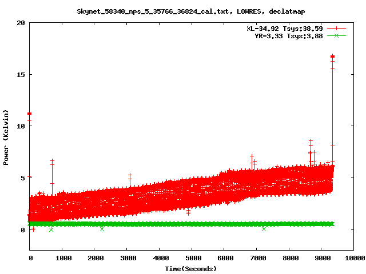Click y-axis tick label 10
This screenshot has width=366, height=274.
(21, 126)
